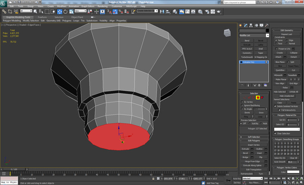The width and height of the screenshot is (304, 185).
Task: Open the Polygon Modeling ribbon panel
Action: coord(12,21)
